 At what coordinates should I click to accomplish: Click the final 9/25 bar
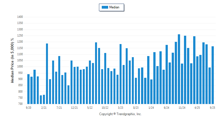click(213, 75)
